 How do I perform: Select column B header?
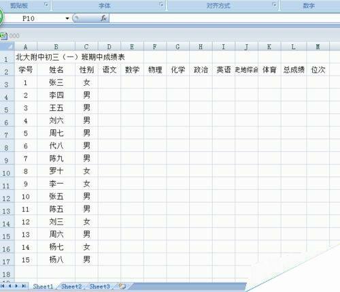[x=56, y=47]
